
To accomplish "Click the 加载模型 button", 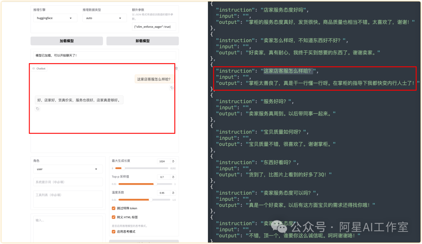I will pyautogui.click(x=67, y=41).
